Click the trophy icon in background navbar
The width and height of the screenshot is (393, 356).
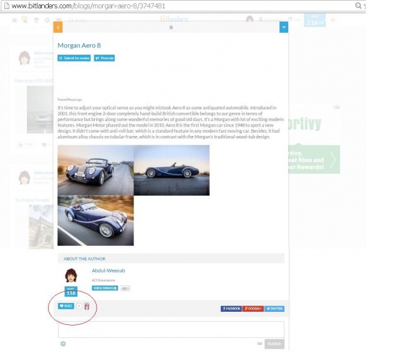click(36, 20)
